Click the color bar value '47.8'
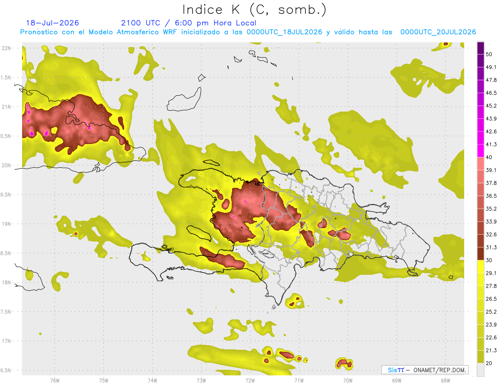The image size is (500, 386). 492,80
